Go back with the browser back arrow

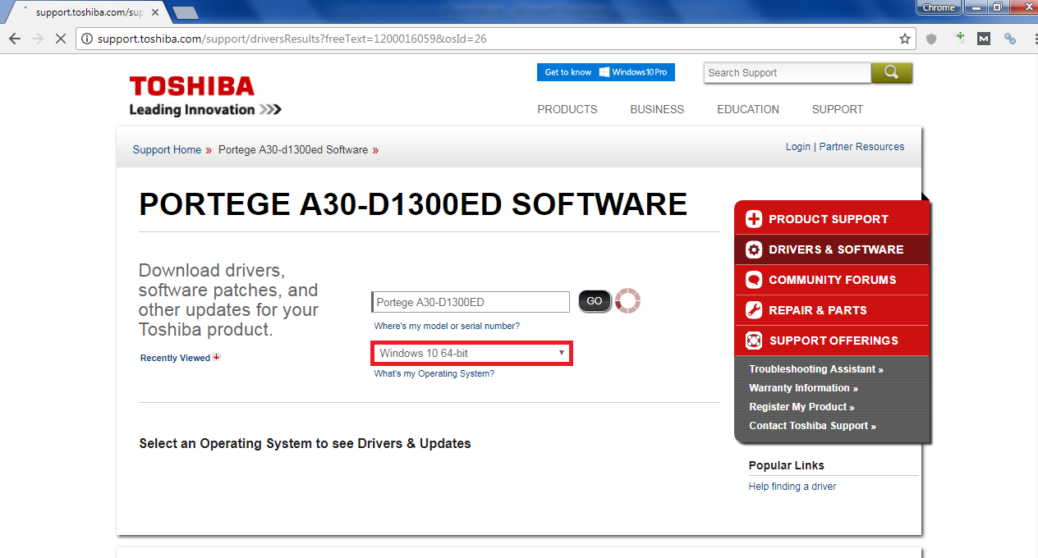pos(15,39)
